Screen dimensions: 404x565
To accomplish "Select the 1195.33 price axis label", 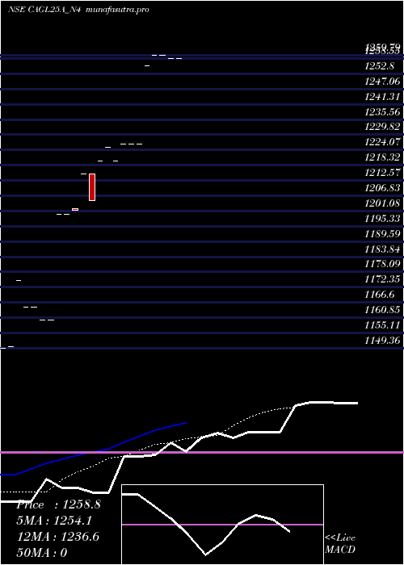I will click(383, 219).
